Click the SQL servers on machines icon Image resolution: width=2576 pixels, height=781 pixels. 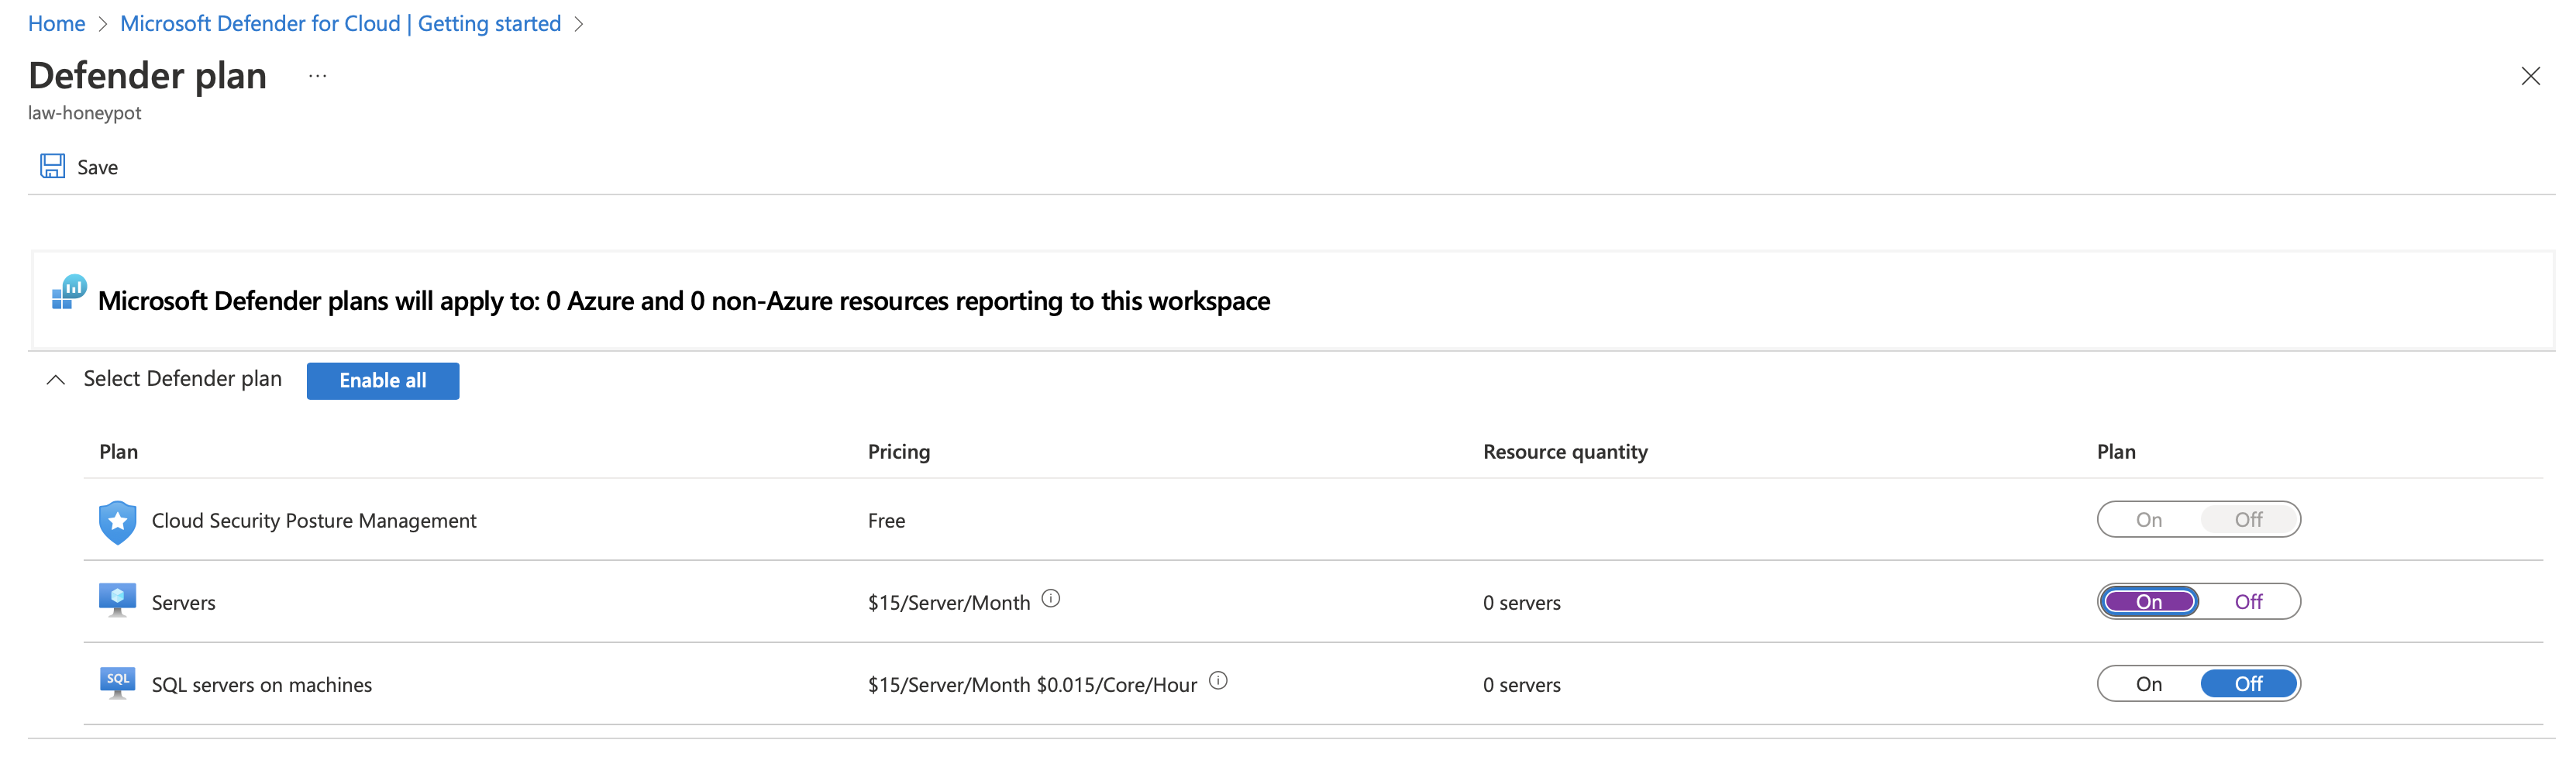coord(118,683)
